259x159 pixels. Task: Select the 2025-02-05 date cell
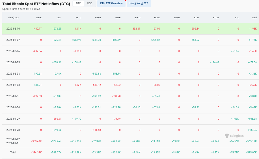click(x=13, y=62)
